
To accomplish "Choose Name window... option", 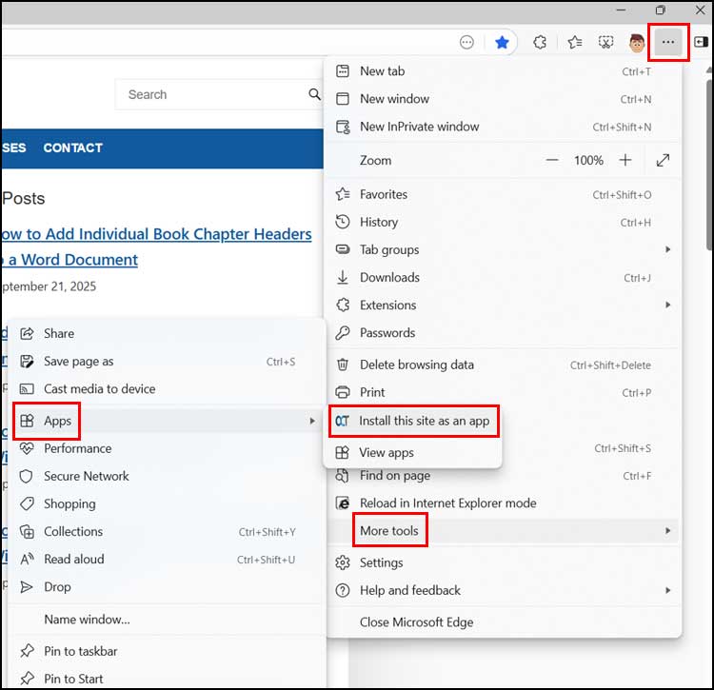I will tap(167, 620).
